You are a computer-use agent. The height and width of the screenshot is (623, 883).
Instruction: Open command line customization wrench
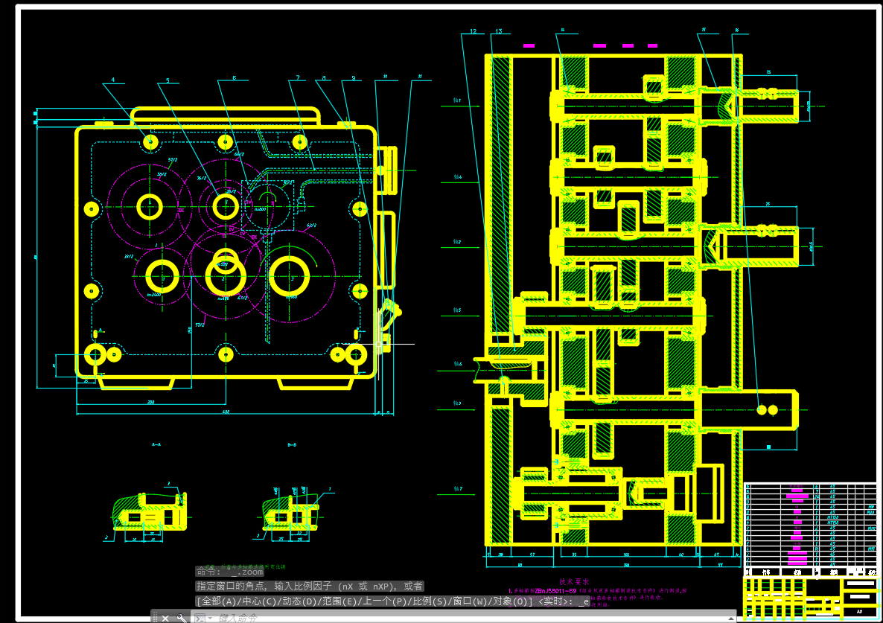[x=182, y=618]
